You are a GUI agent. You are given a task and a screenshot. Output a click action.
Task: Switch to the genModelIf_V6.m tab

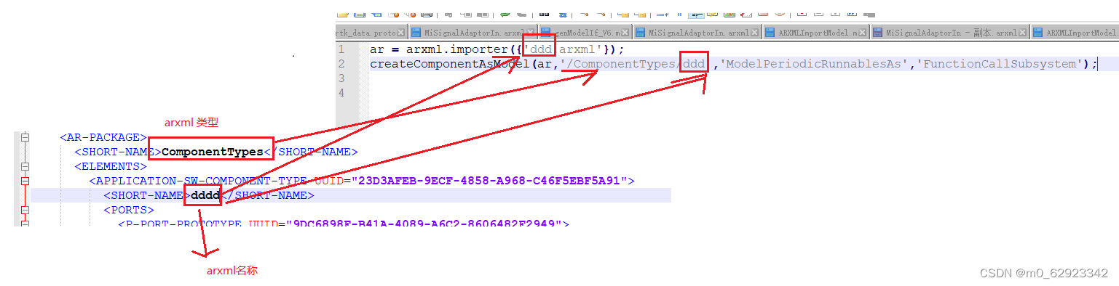pyautogui.click(x=585, y=33)
